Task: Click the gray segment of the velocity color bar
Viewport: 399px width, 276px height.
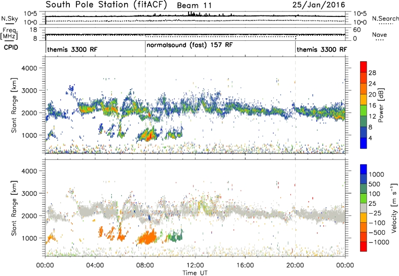Action: click(x=364, y=208)
